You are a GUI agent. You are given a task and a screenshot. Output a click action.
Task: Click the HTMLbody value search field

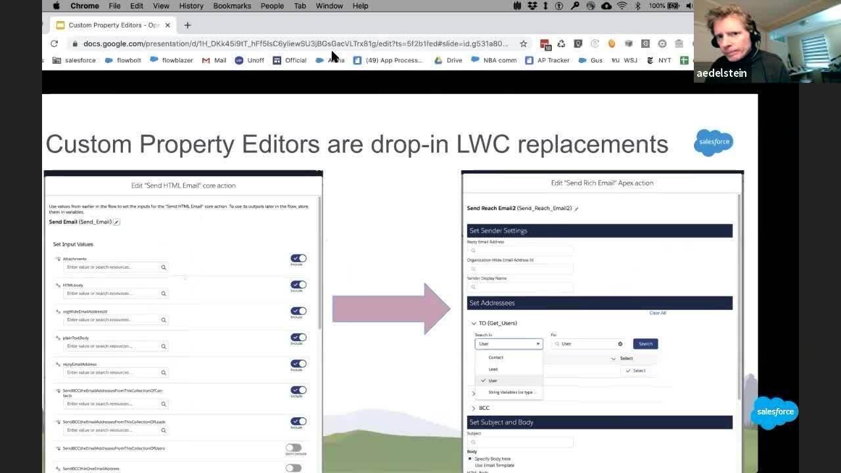coord(116,294)
